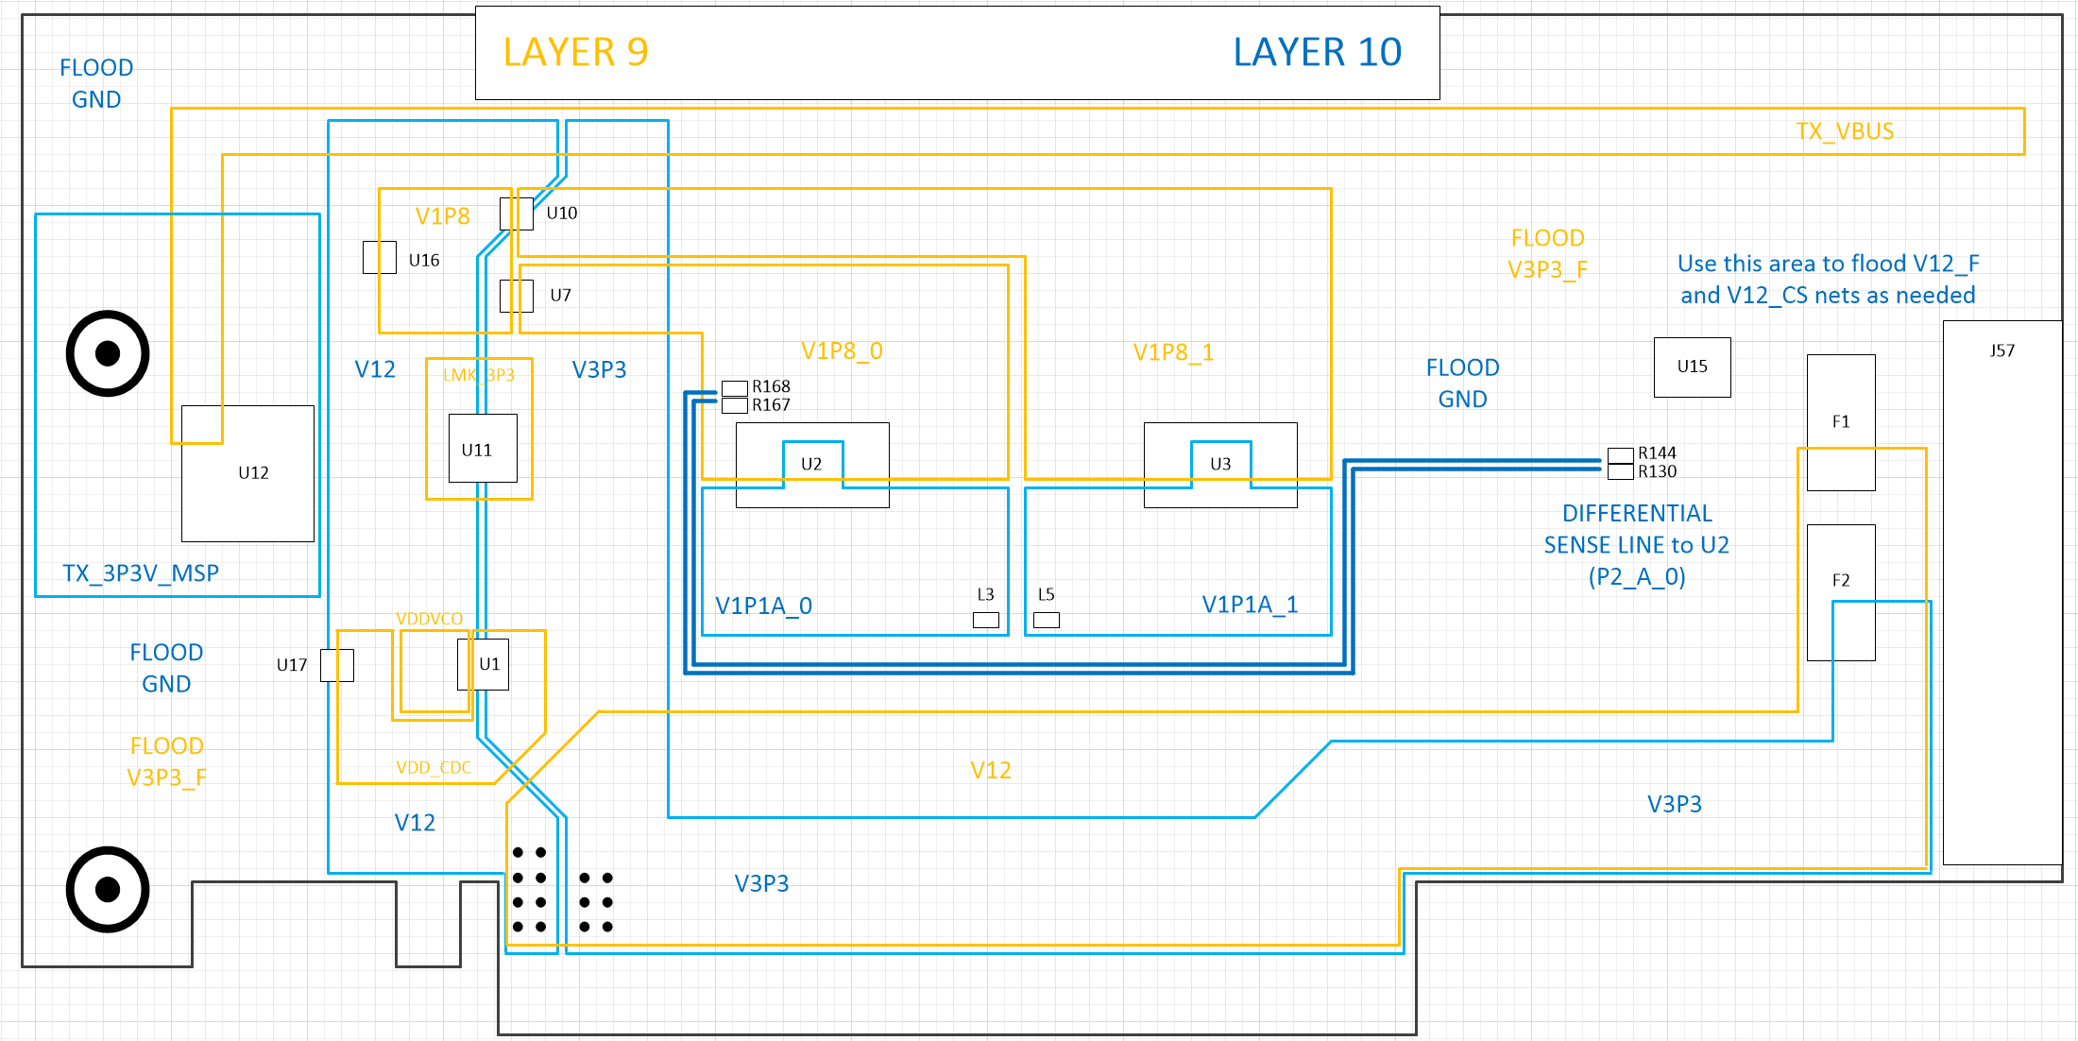Image resolution: width=2078 pixels, height=1041 pixels.
Task: Select the TX_3P3V_MSP region label
Action: pyautogui.click(x=141, y=573)
